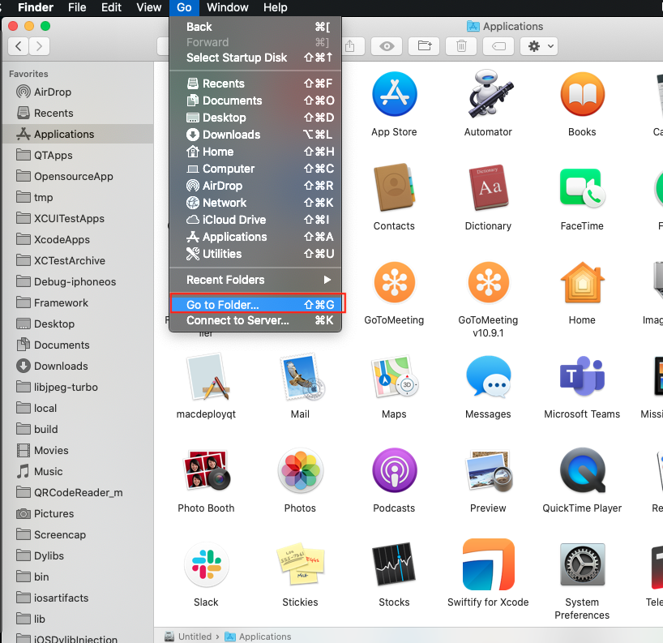The width and height of the screenshot is (663, 643).
Task: Choose Select Startup Disk menu item
Action: (x=255, y=58)
